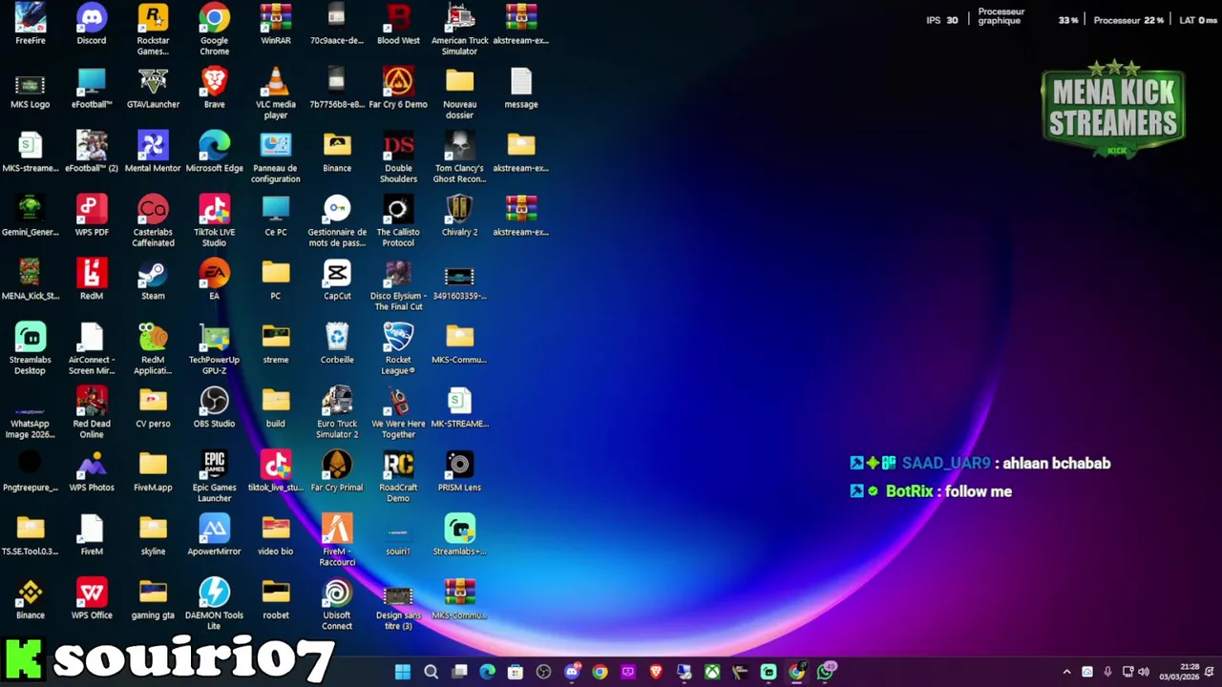
Task: Open the Mental Mentor shortcut
Action: (153, 152)
